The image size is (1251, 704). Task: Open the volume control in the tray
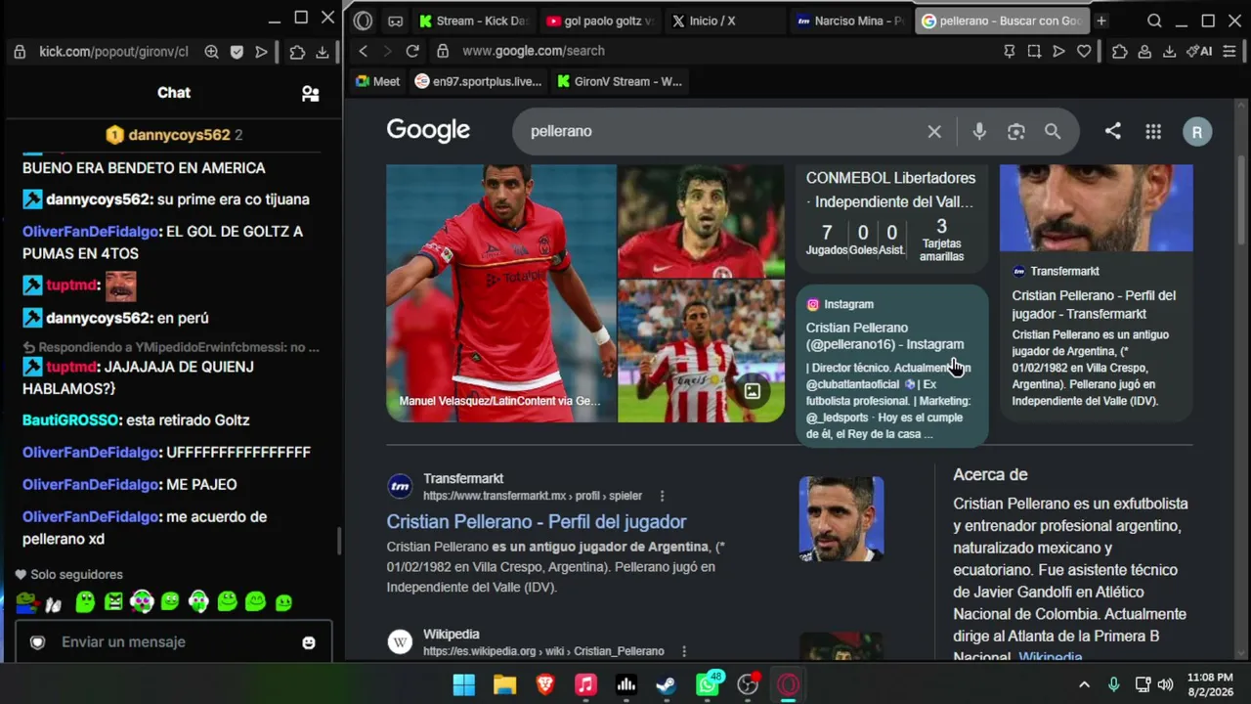[x=1165, y=684]
